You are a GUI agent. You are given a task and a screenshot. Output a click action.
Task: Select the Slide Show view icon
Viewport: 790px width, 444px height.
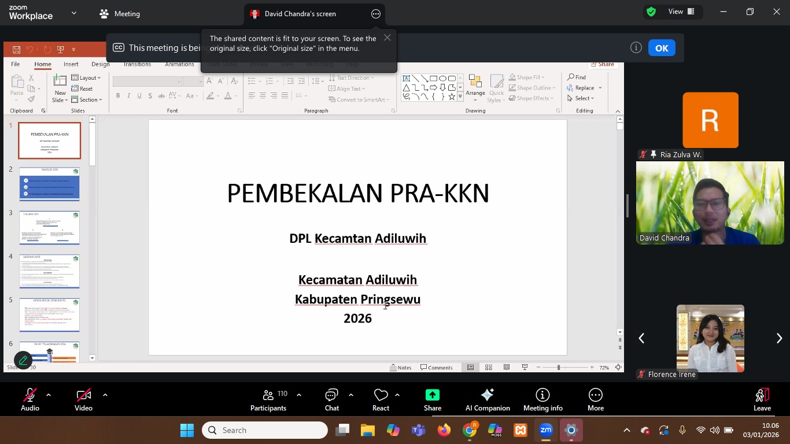[x=524, y=367]
